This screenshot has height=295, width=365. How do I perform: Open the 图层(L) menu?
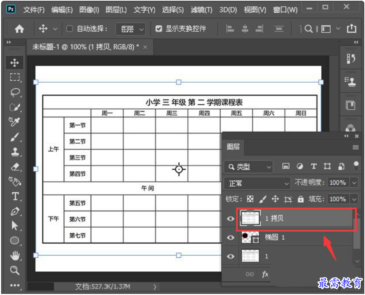116,10
